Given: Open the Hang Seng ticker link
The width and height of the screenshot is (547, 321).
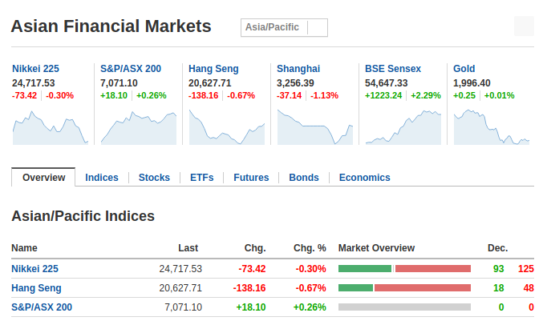Looking at the screenshot, I should (213, 69).
